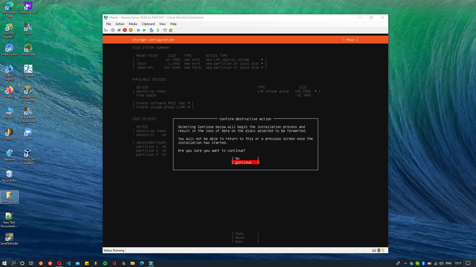This screenshot has height=267, width=476.
Task: Open Create software RAID (md) option
Action: click(x=163, y=103)
